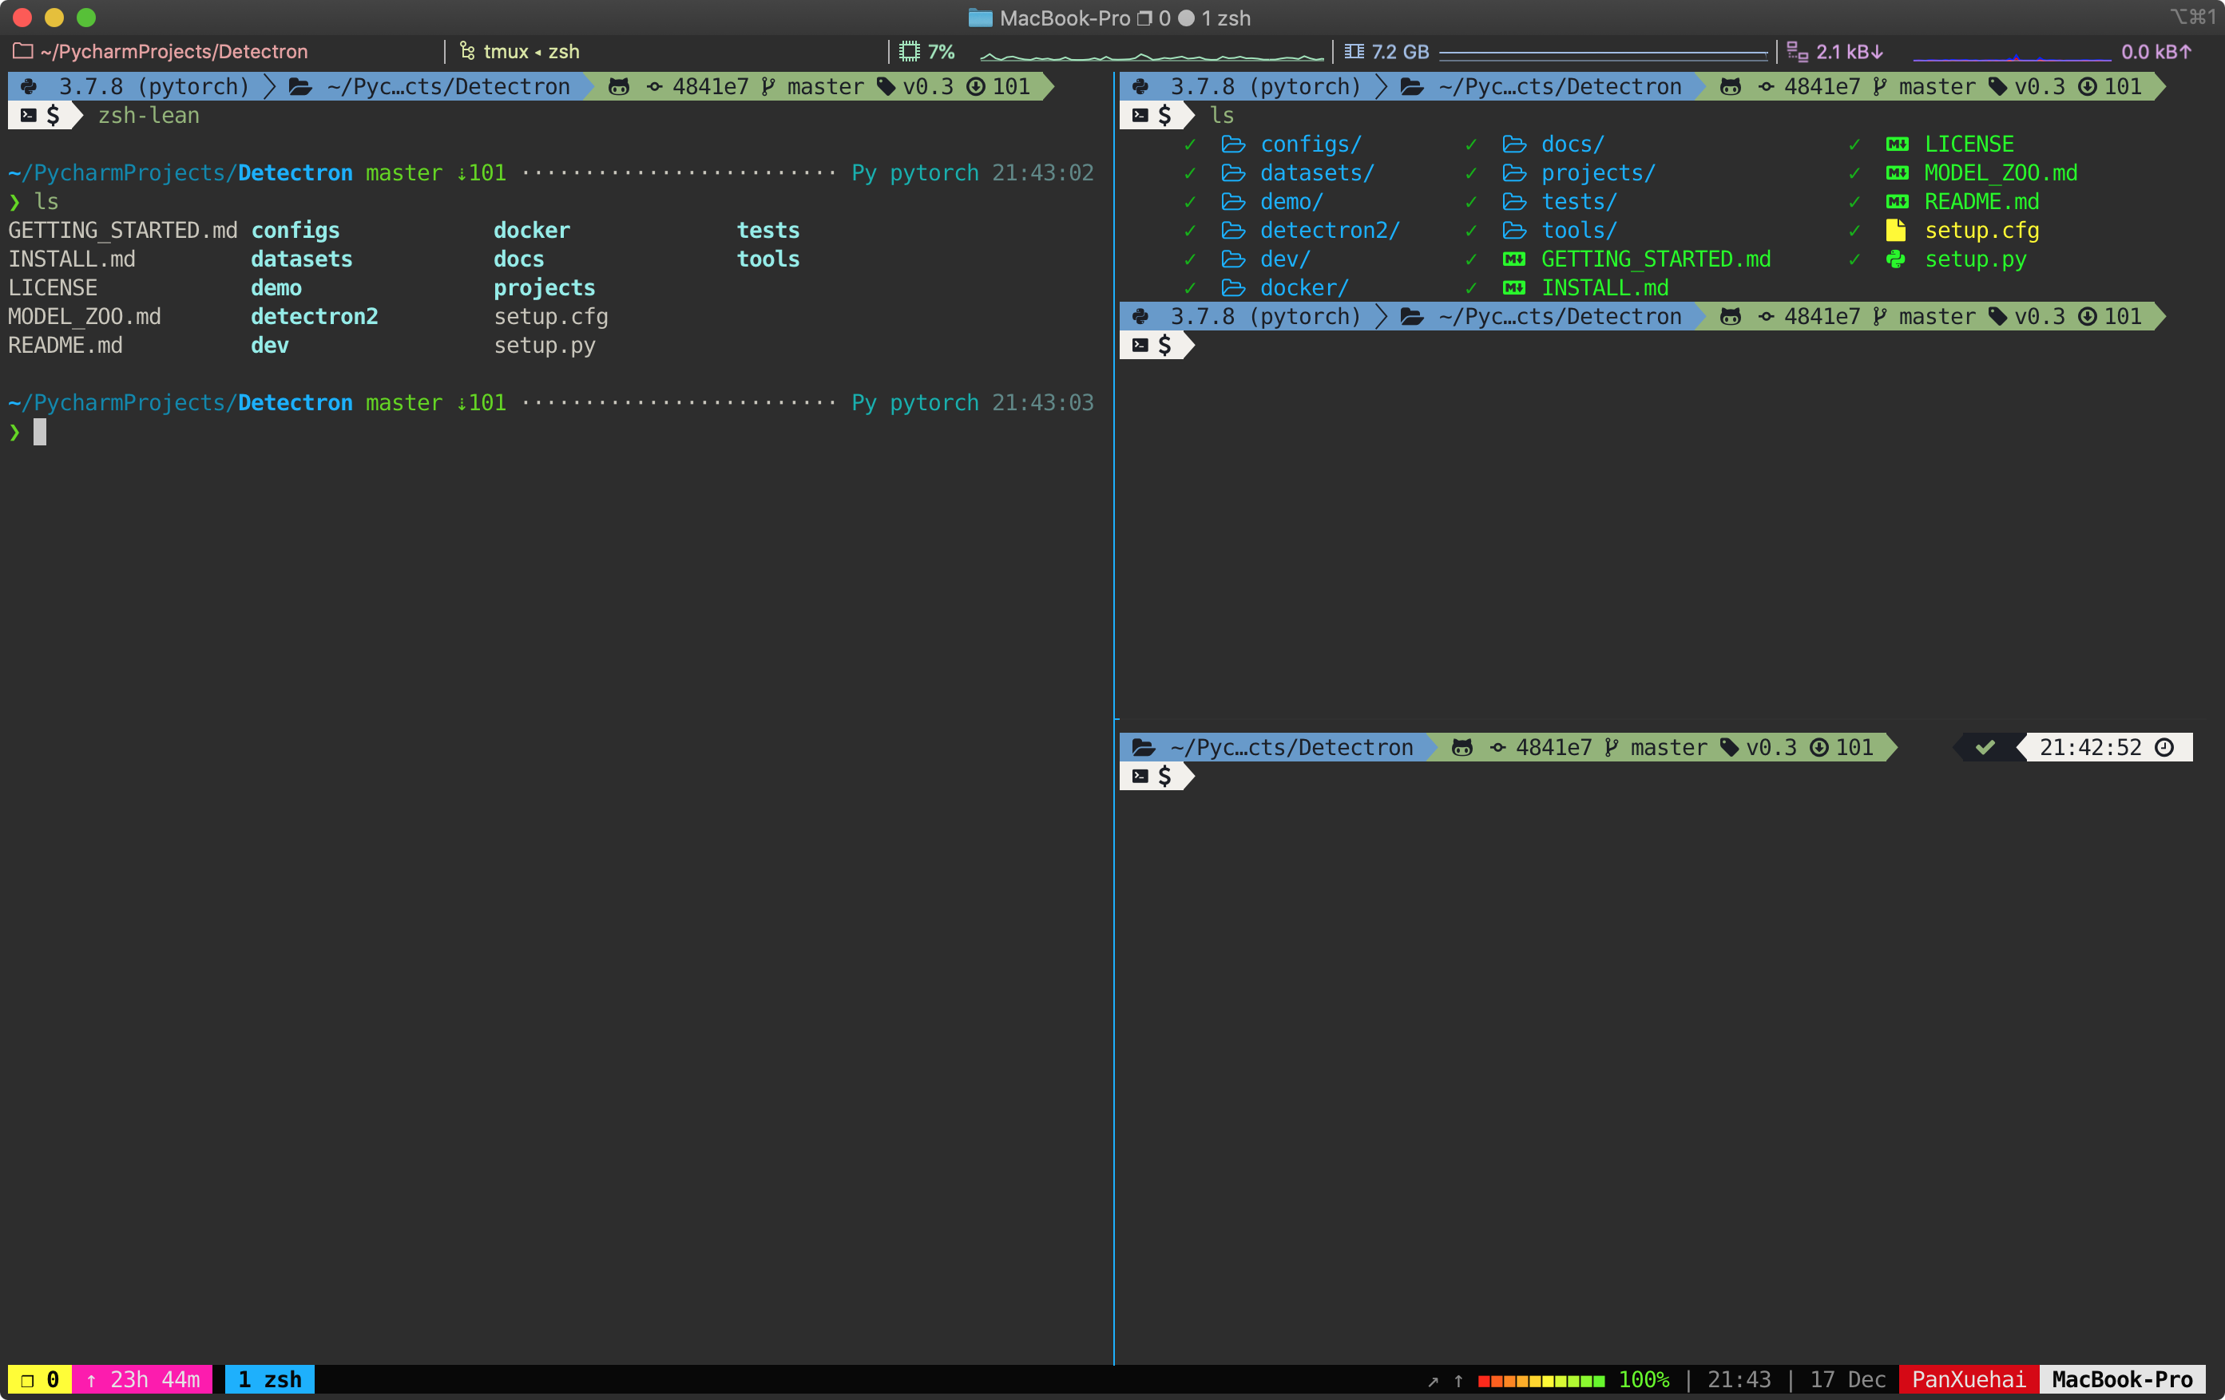This screenshot has width=2225, height=1400.
Task: Click the uptime '23h 44m' status segment
Action: 142,1378
